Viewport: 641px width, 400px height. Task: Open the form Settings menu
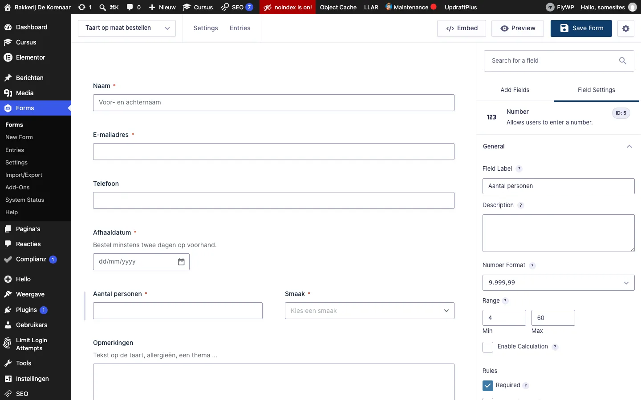(x=206, y=28)
